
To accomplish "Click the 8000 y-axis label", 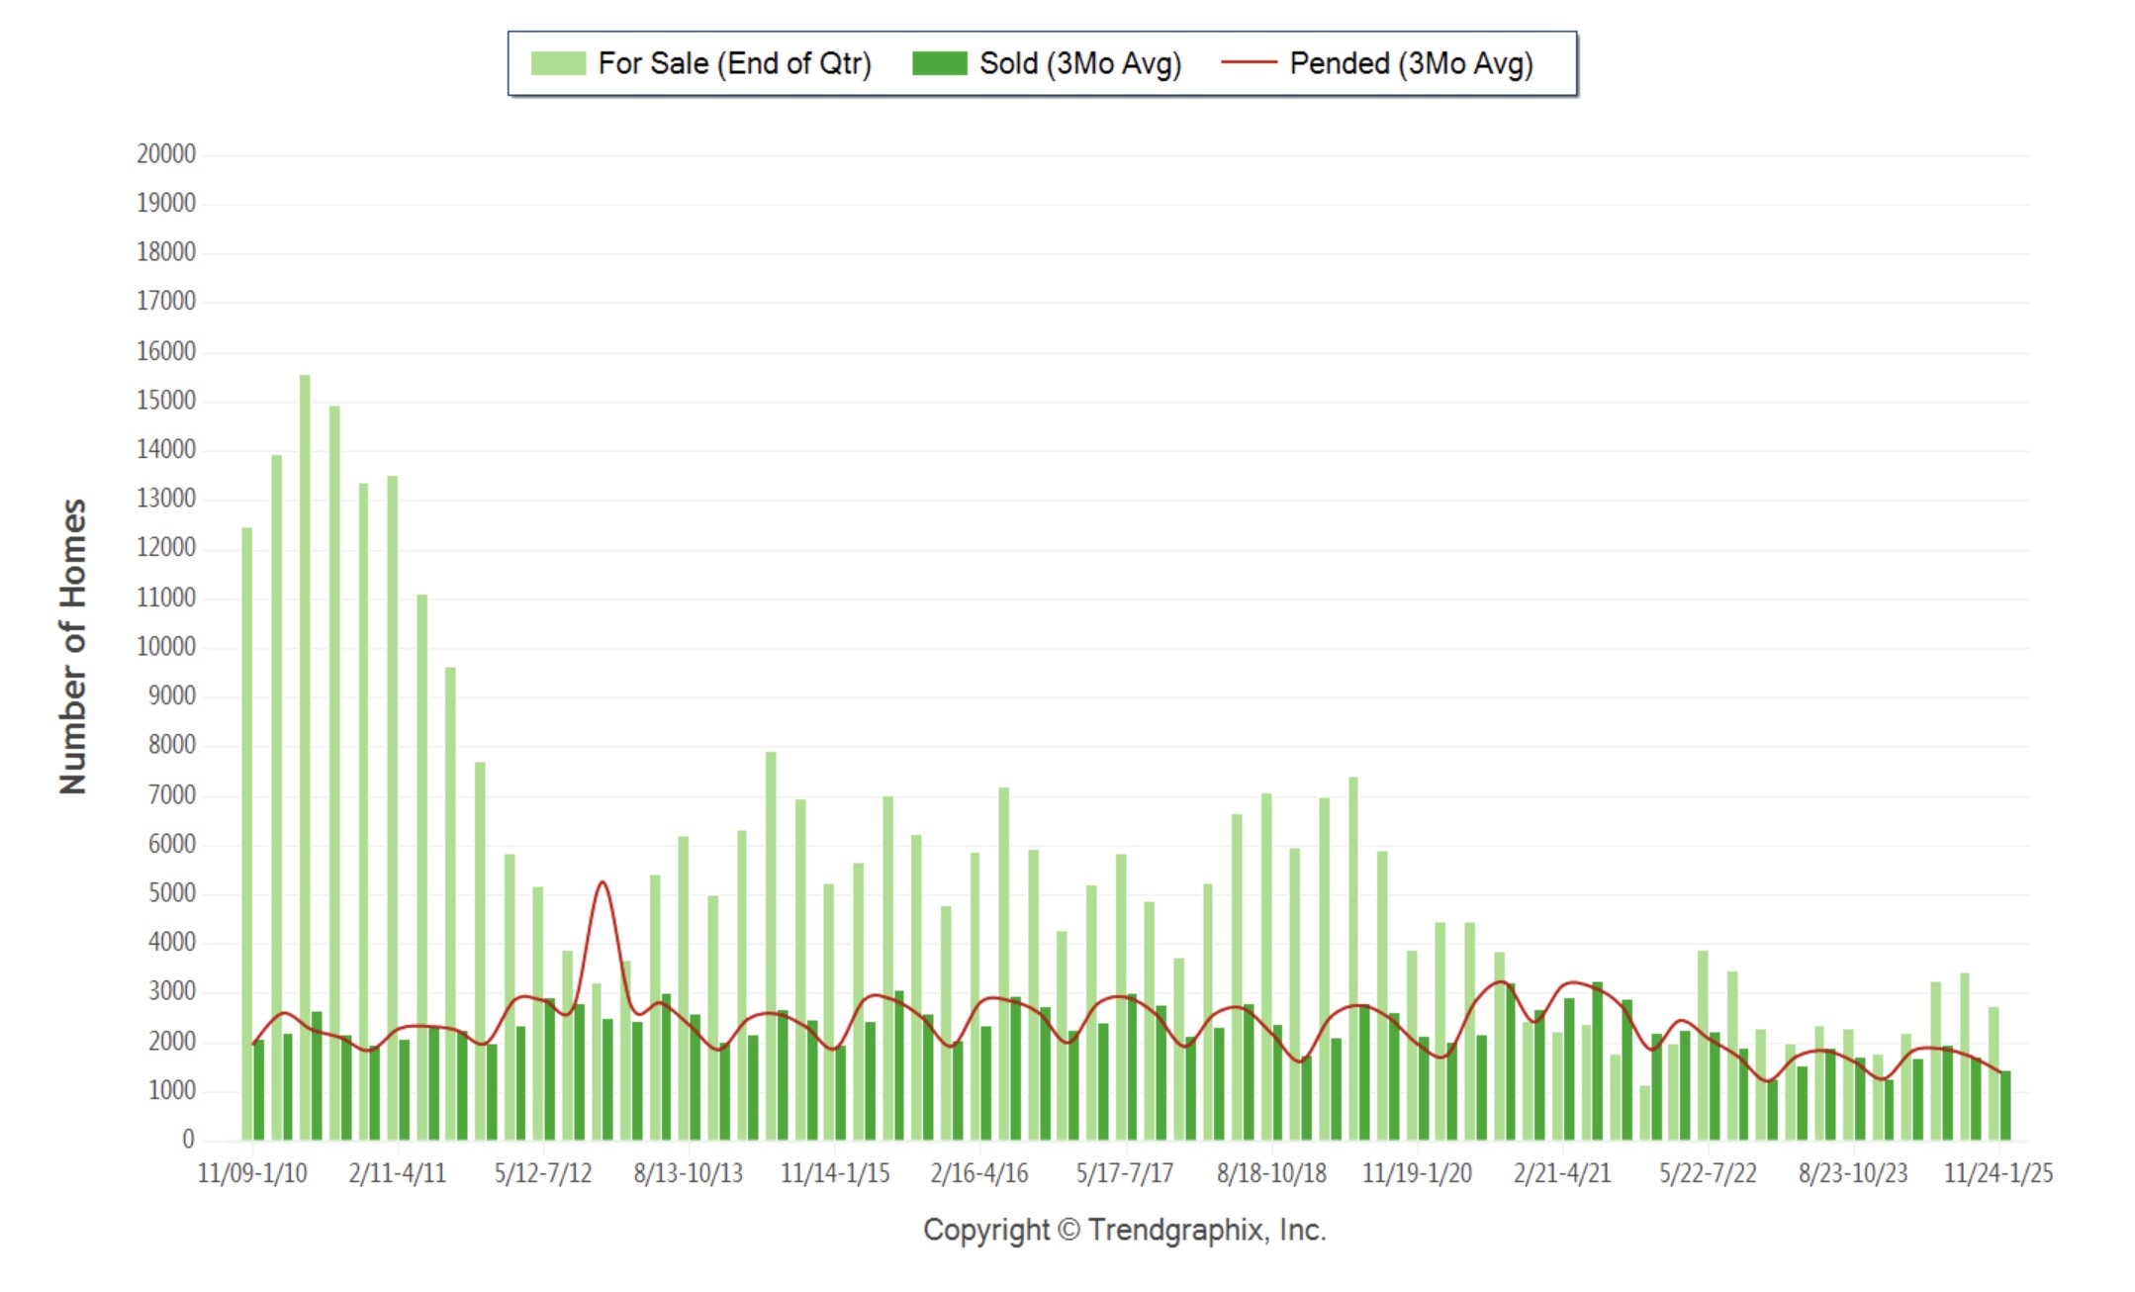I will tap(172, 745).
